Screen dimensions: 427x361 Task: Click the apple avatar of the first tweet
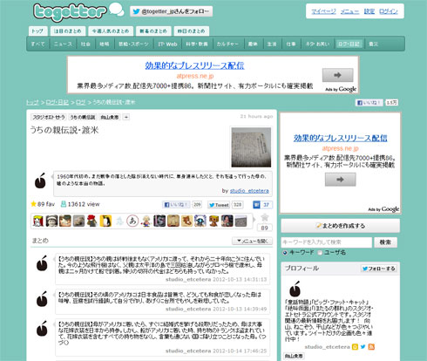42,263
